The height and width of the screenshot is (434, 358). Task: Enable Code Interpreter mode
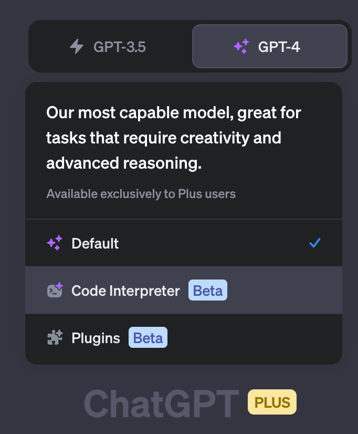pyautogui.click(x=184, y=290)
